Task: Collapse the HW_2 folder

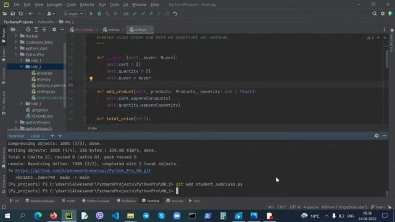Action: tap(22, 67)
